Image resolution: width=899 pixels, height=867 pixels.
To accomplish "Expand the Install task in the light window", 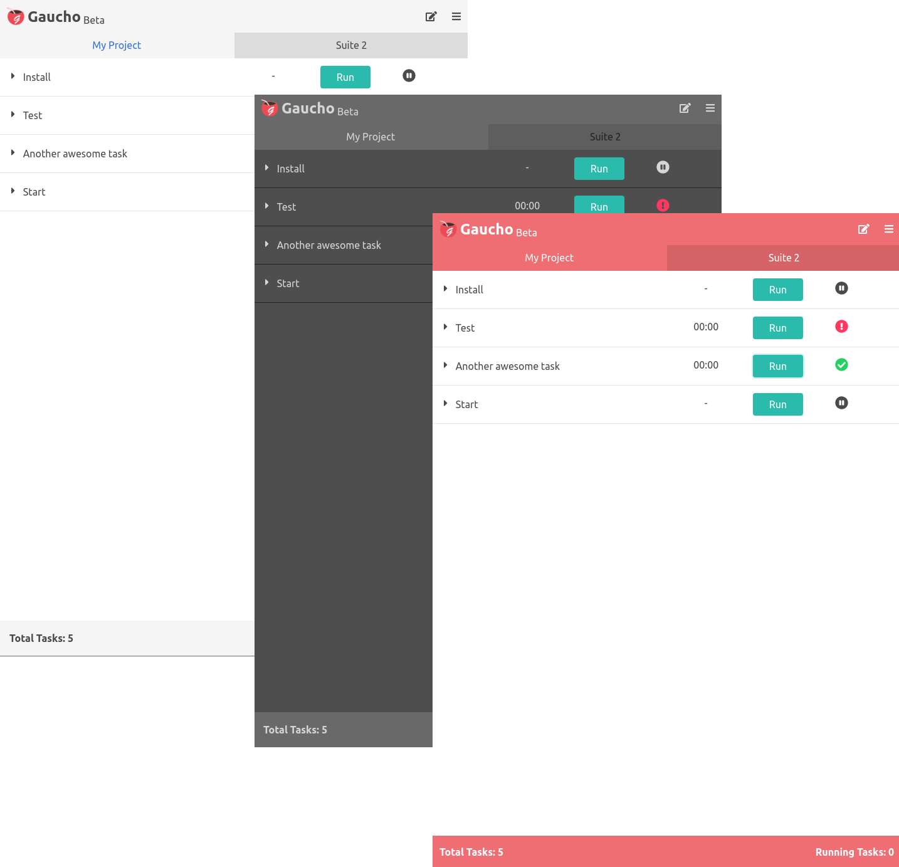I will [13, 76].
